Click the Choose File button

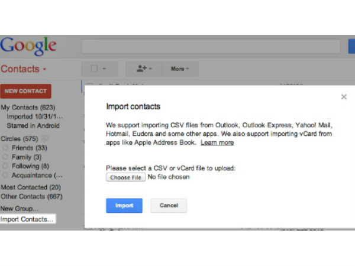click(126, 177)
